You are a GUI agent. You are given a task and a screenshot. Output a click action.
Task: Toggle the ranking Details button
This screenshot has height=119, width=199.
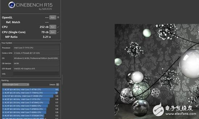click(57, 84)
